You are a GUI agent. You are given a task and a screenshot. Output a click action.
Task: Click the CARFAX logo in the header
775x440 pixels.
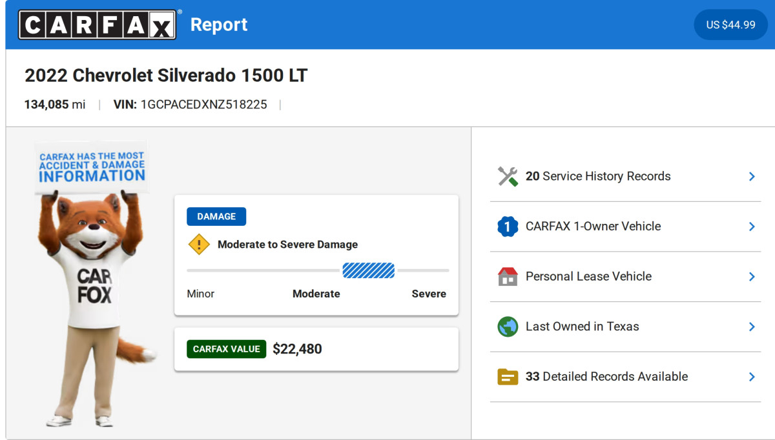pyautogui.click(x=98, y=25)
